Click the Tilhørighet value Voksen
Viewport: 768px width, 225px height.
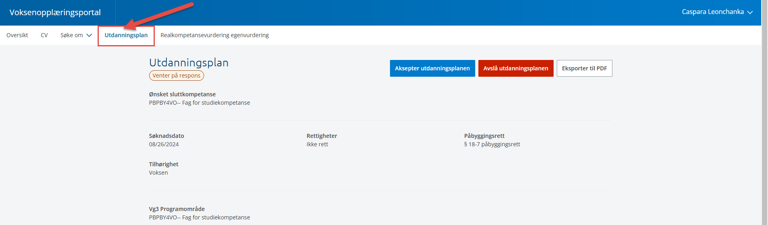click(x=158, y=173)
